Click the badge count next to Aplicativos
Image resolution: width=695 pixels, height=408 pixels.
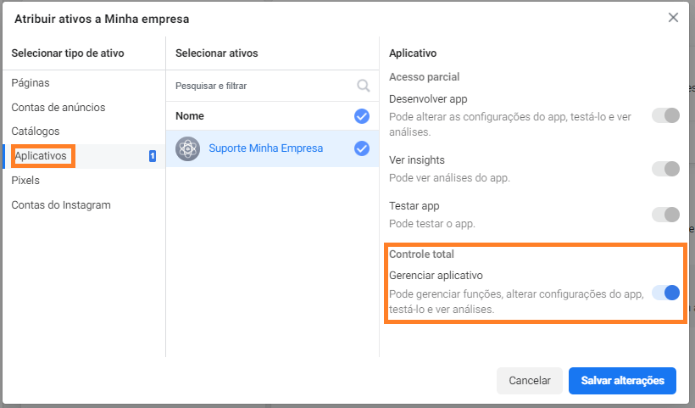click(x=153, y=156)
